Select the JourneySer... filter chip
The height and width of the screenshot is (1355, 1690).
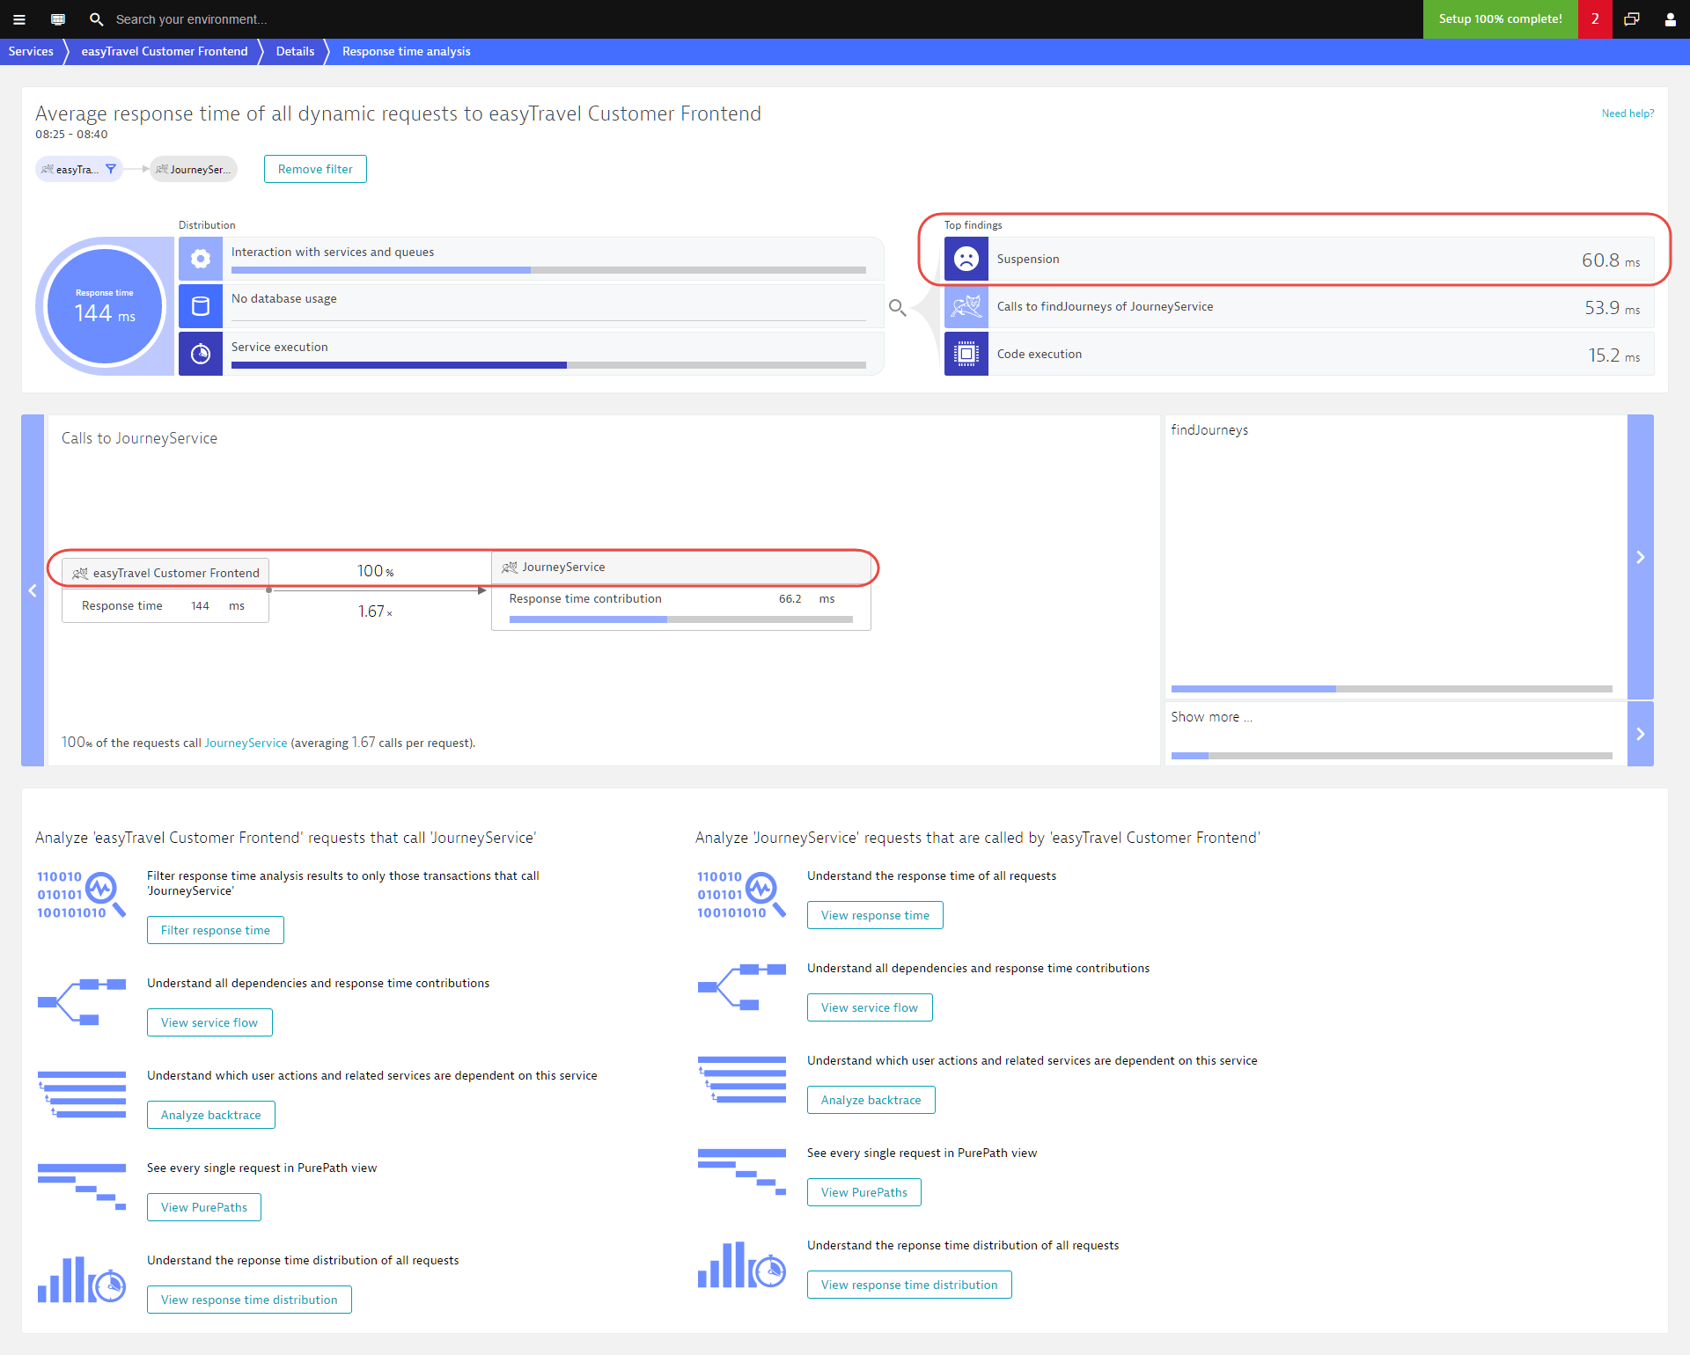coord(194,169)
